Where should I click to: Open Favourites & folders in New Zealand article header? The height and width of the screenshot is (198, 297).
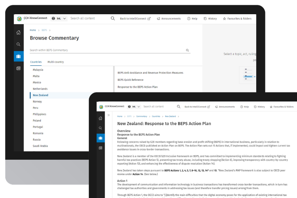click(282, 107)
